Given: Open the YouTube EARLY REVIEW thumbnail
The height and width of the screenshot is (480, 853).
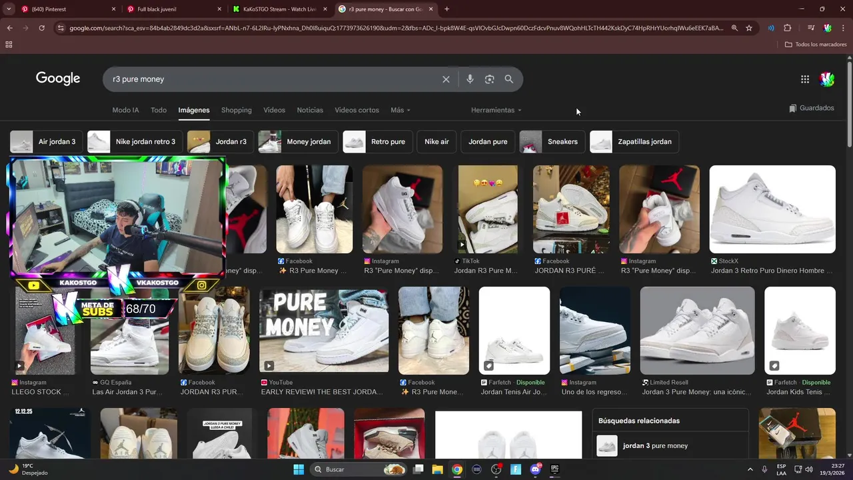Looking at the screenshot, I should 324,329.
